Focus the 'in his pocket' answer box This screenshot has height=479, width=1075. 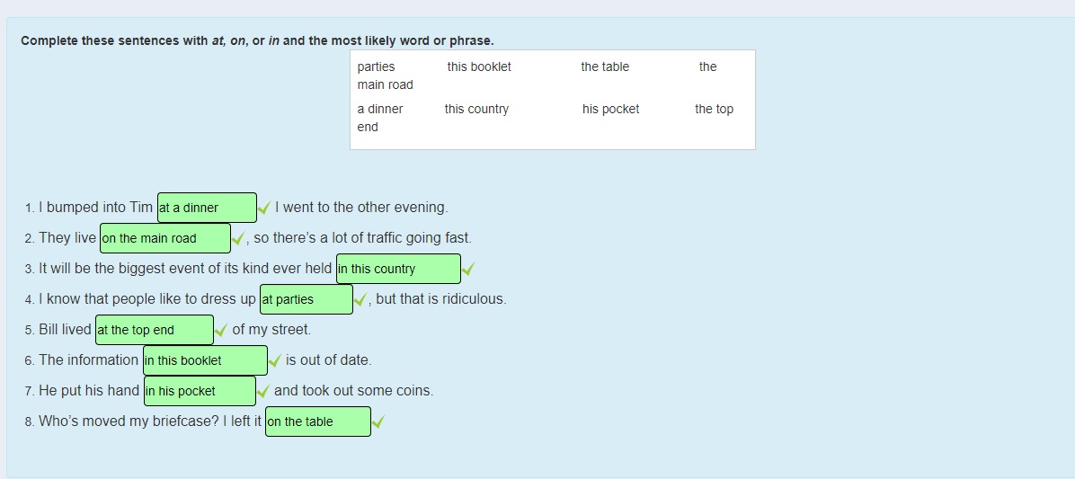pyautogui.click(x=199, y=391)
